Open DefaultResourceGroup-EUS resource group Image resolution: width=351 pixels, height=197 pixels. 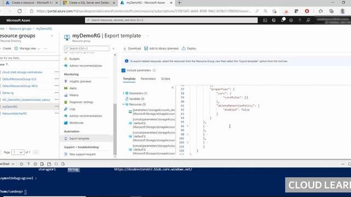click(19, 79)
